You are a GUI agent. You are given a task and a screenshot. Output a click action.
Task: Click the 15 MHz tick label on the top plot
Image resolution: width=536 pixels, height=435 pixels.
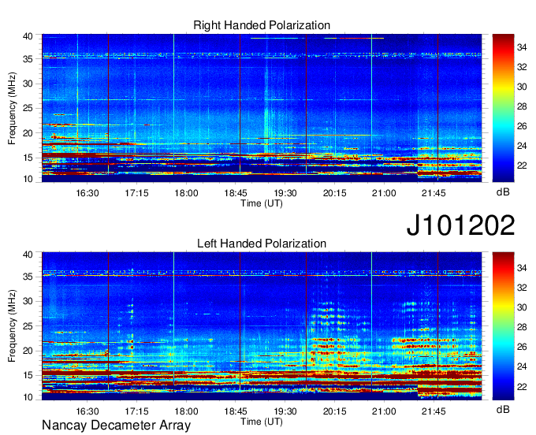(x=28, y=158)
